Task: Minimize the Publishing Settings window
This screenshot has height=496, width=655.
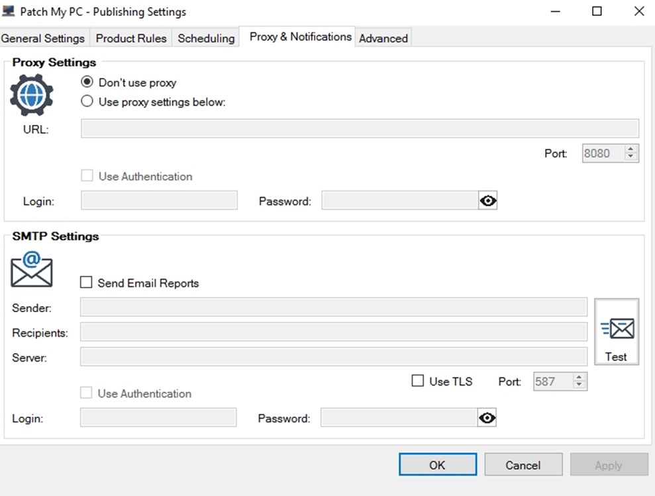Action: 556,11
